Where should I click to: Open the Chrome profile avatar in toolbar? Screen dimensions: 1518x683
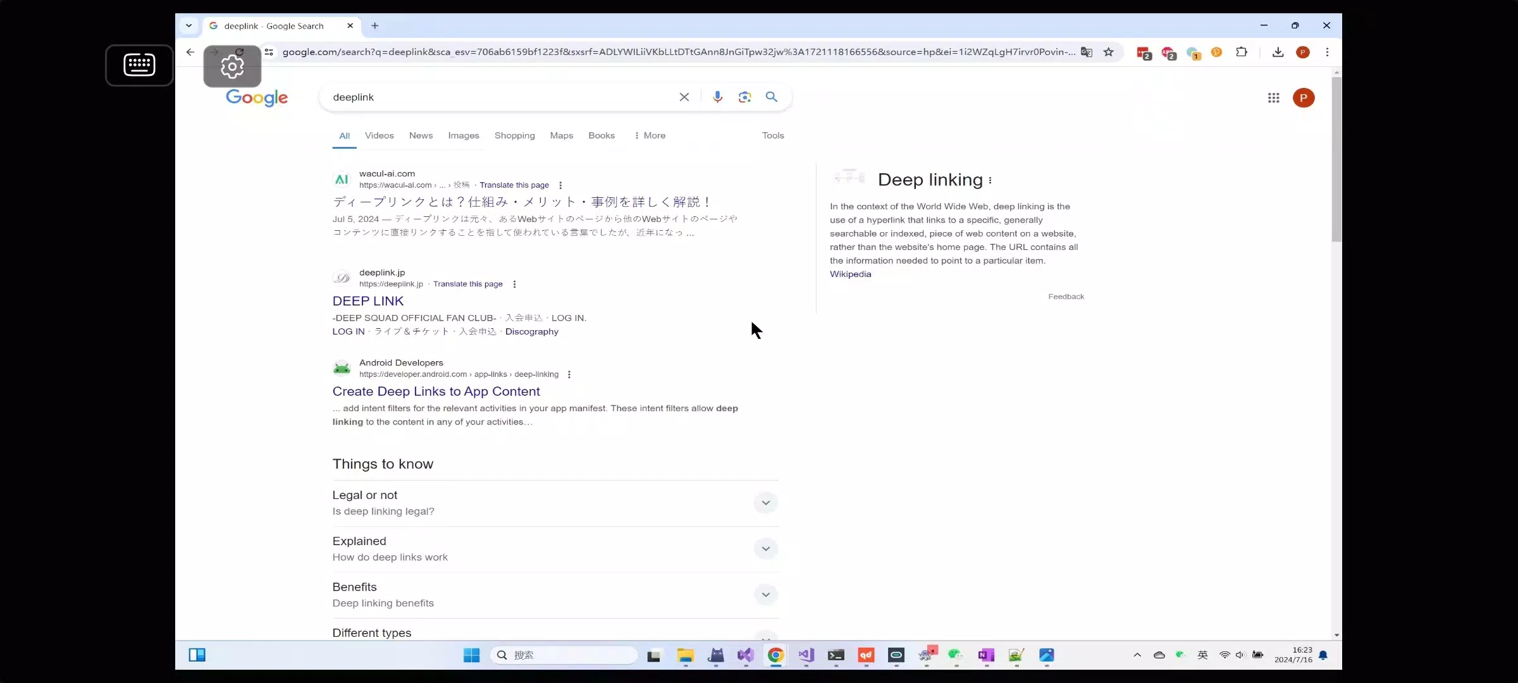pos(1303,52)
